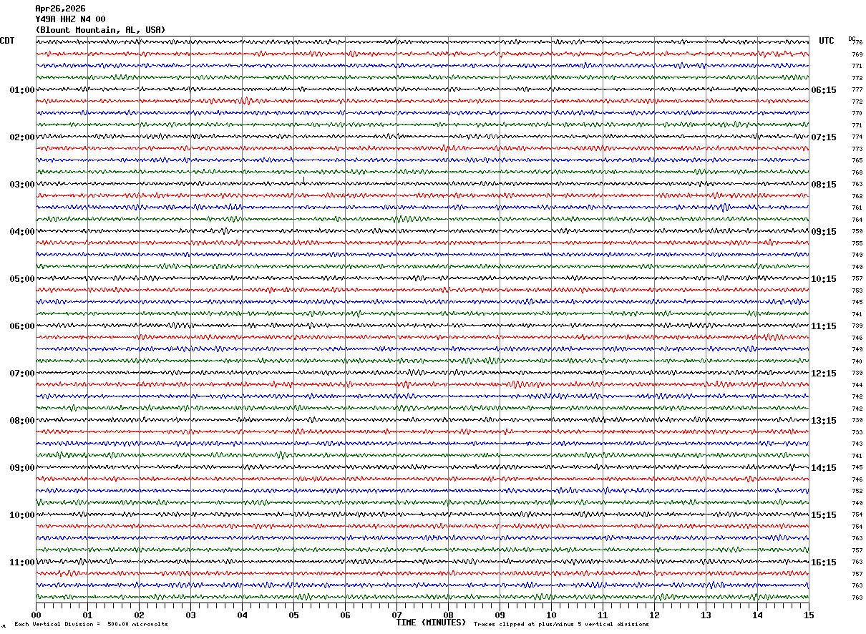Click the DC offset value "740"

857,361
